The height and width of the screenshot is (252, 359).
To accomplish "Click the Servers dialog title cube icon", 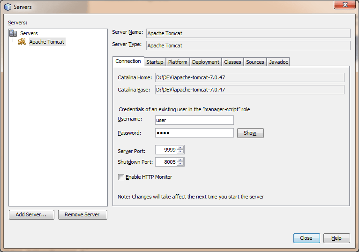I will pos(8,7).
